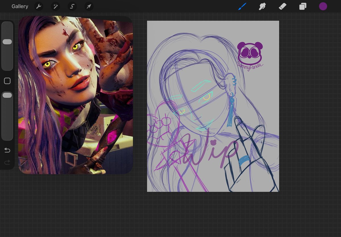Adjust the brush opacity slider handle
This screenshot has height=237, width=341.
tap(7, 95)
